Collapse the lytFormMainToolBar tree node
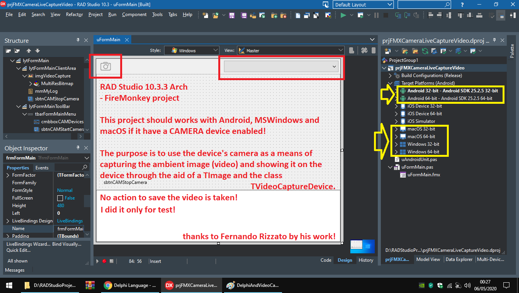The width and height of the screenshot is (519, 293). (x=18, y=106)
